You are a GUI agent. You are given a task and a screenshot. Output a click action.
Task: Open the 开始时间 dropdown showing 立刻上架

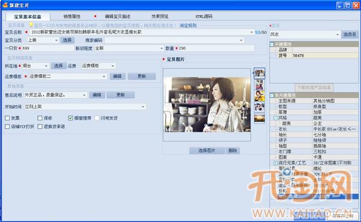point(85,106)
